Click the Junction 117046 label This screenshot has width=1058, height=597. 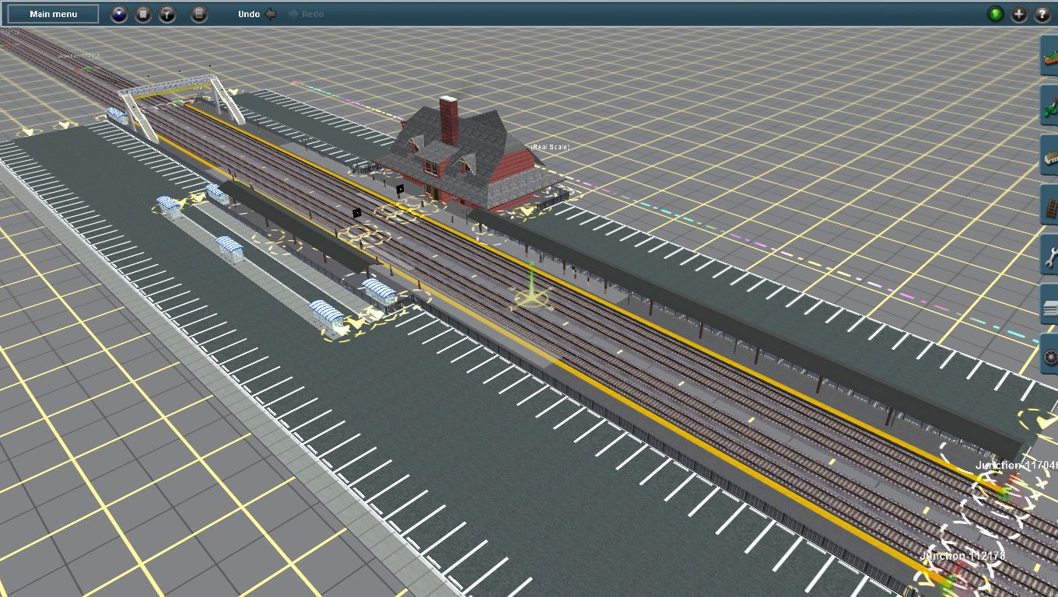pos(1016,465)
